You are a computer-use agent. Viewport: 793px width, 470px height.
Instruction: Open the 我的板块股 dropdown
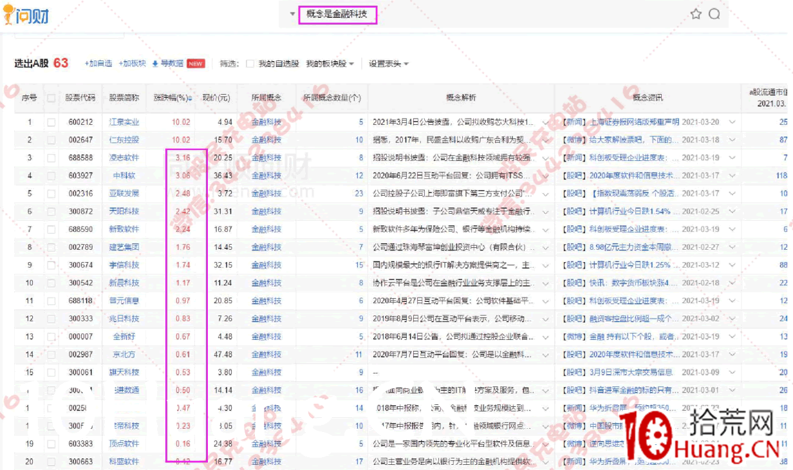[330, 64]
